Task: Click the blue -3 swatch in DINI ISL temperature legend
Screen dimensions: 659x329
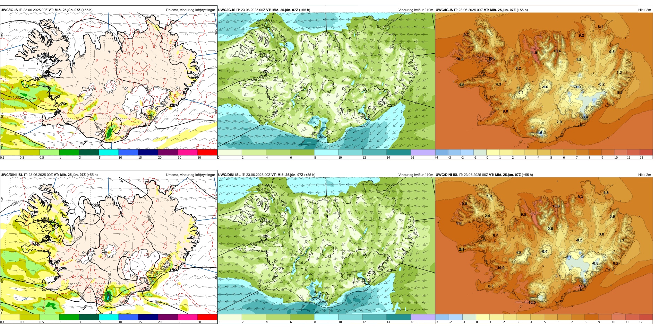Action: pyautogui.click(x=442, y=317)
